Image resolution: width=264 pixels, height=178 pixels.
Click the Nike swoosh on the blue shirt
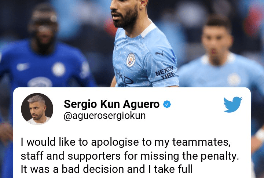click(23, 67)
